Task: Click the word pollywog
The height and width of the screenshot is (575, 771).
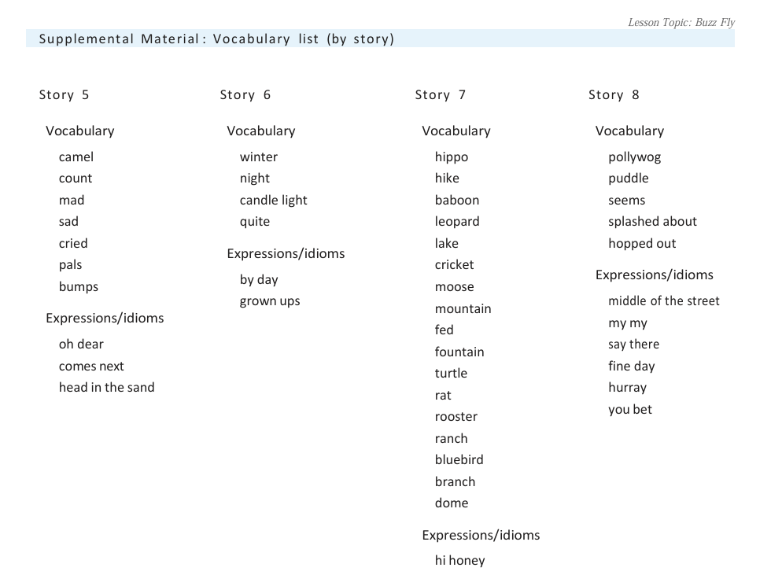Action: [634, 157]
